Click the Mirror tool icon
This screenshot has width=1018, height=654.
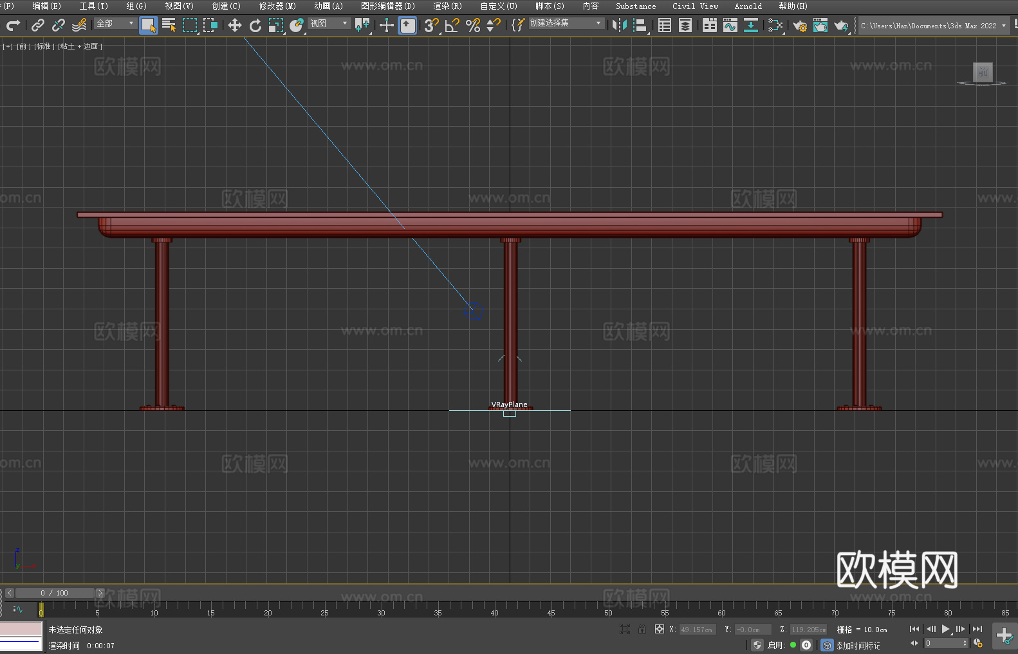point(619,25)
